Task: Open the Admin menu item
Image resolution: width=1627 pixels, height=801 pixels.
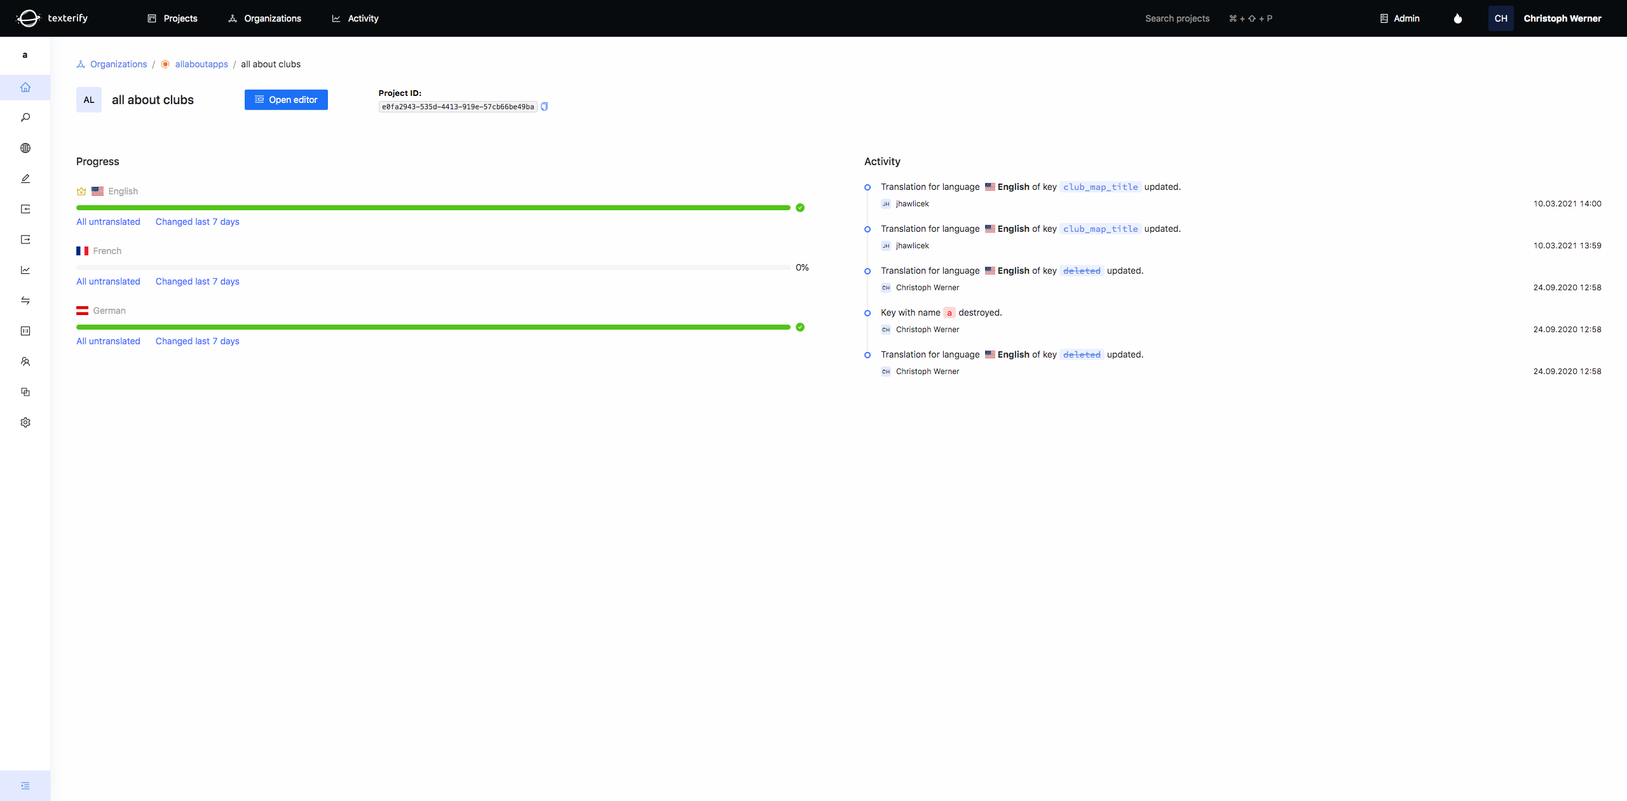Action: (x=1399, y=18)
